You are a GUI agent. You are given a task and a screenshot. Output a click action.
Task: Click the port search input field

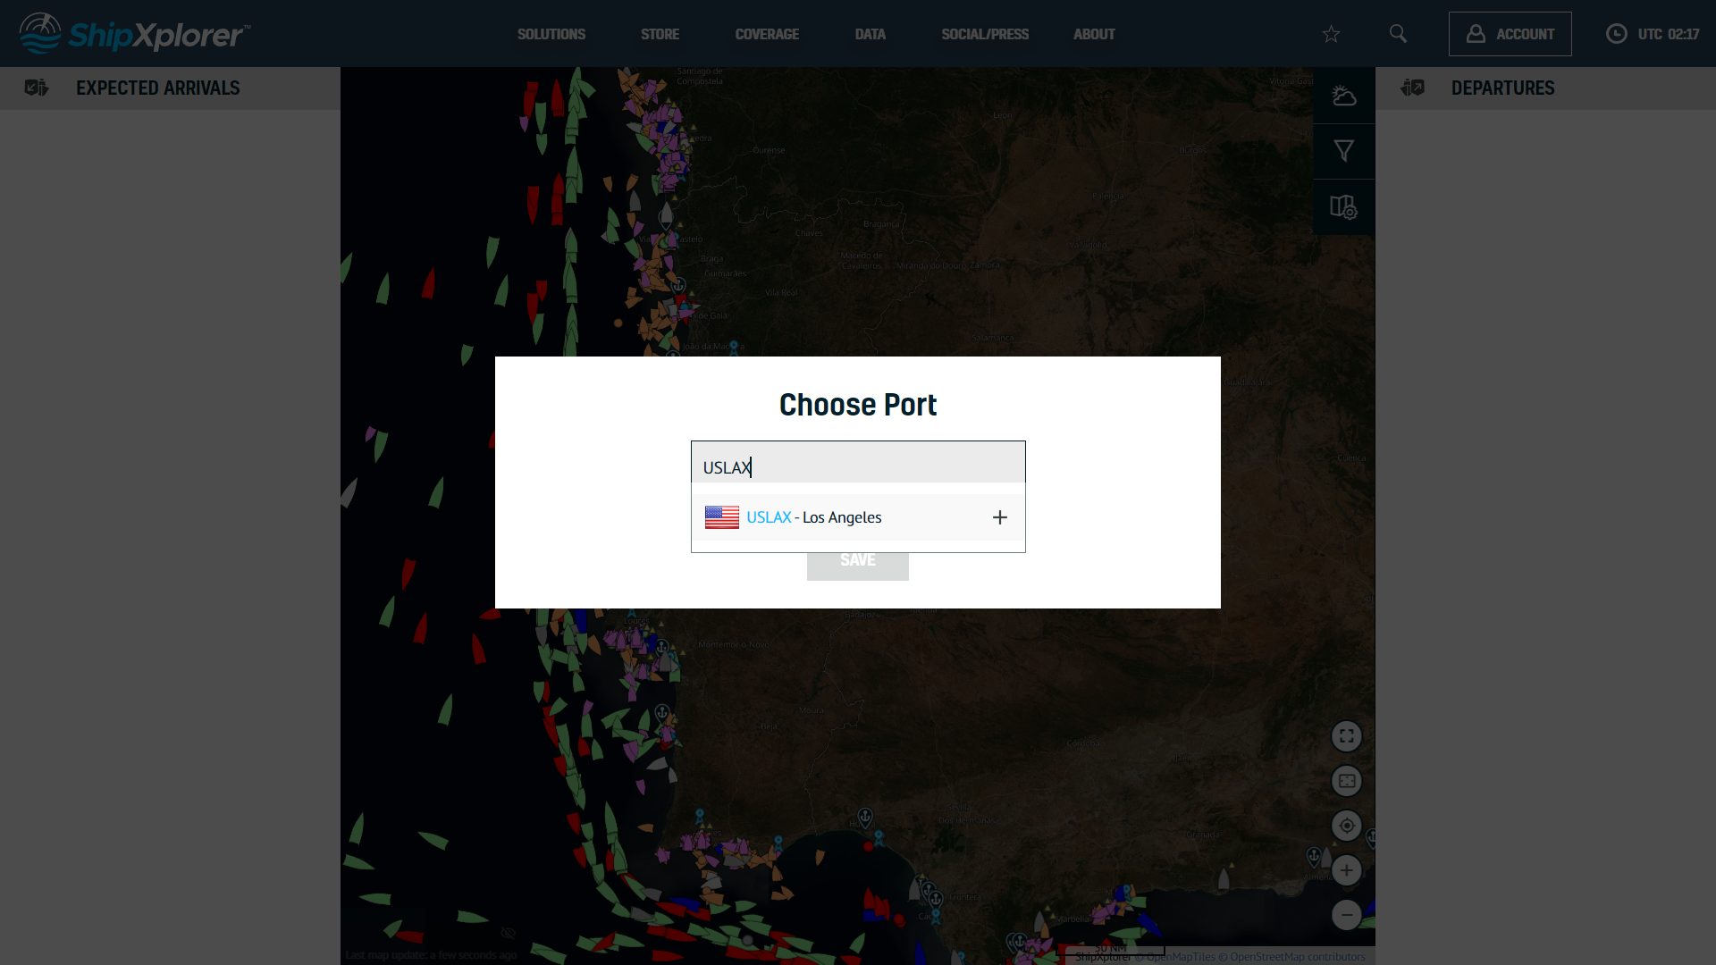(x=857, y=466)
